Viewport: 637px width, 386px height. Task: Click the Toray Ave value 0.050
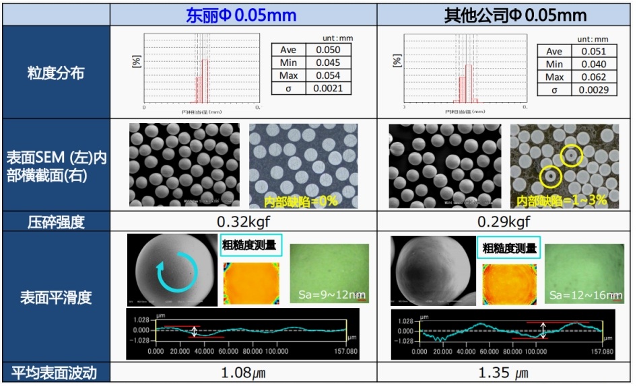328,50
